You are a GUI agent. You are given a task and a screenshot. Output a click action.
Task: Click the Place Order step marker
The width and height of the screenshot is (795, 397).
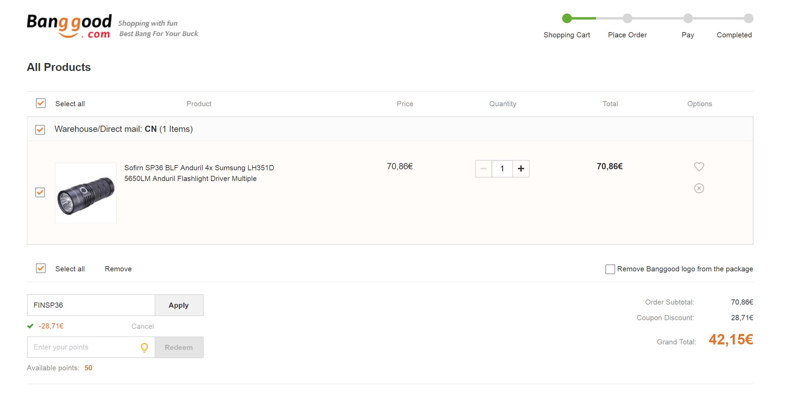coord(627,18)
